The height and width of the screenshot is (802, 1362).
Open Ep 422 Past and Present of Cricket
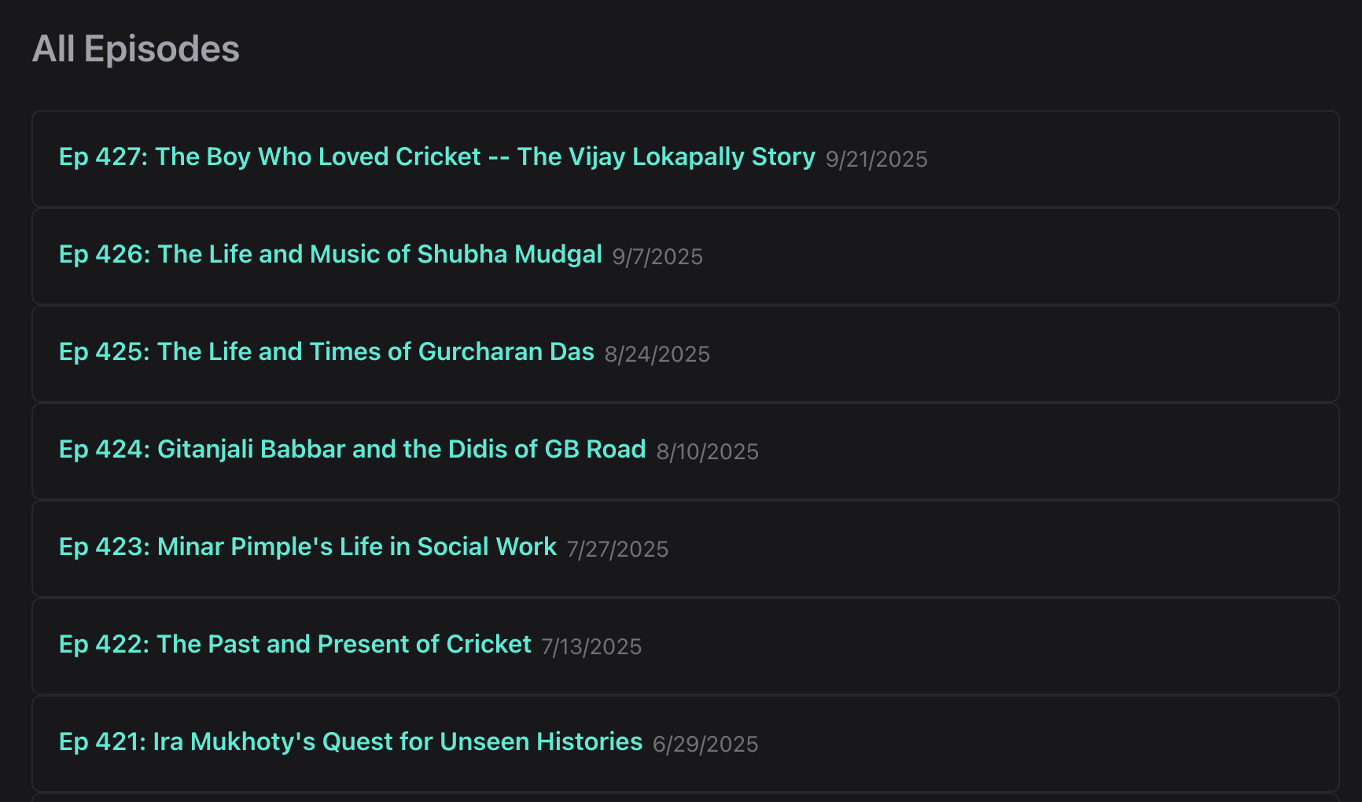[x=295, y=645]
